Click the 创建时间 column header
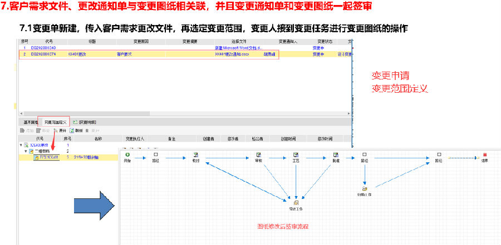This screenshot has height=245, width=501. click(x=288, y=139)
